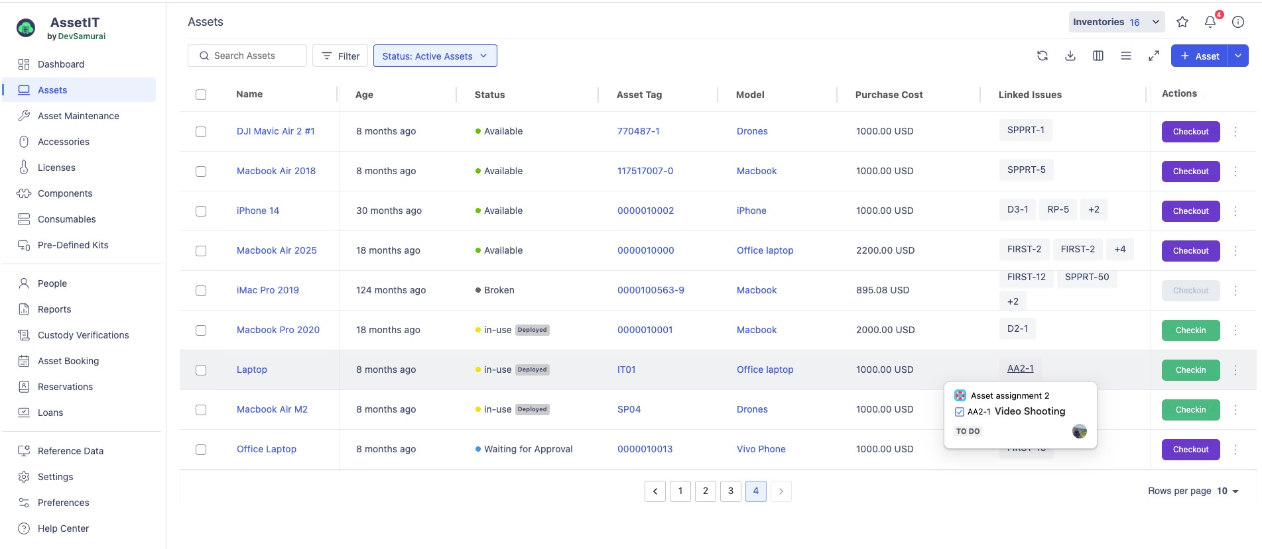
Task: Open Asset Maintenance in sidebar
Action: [x=78, y=116]
